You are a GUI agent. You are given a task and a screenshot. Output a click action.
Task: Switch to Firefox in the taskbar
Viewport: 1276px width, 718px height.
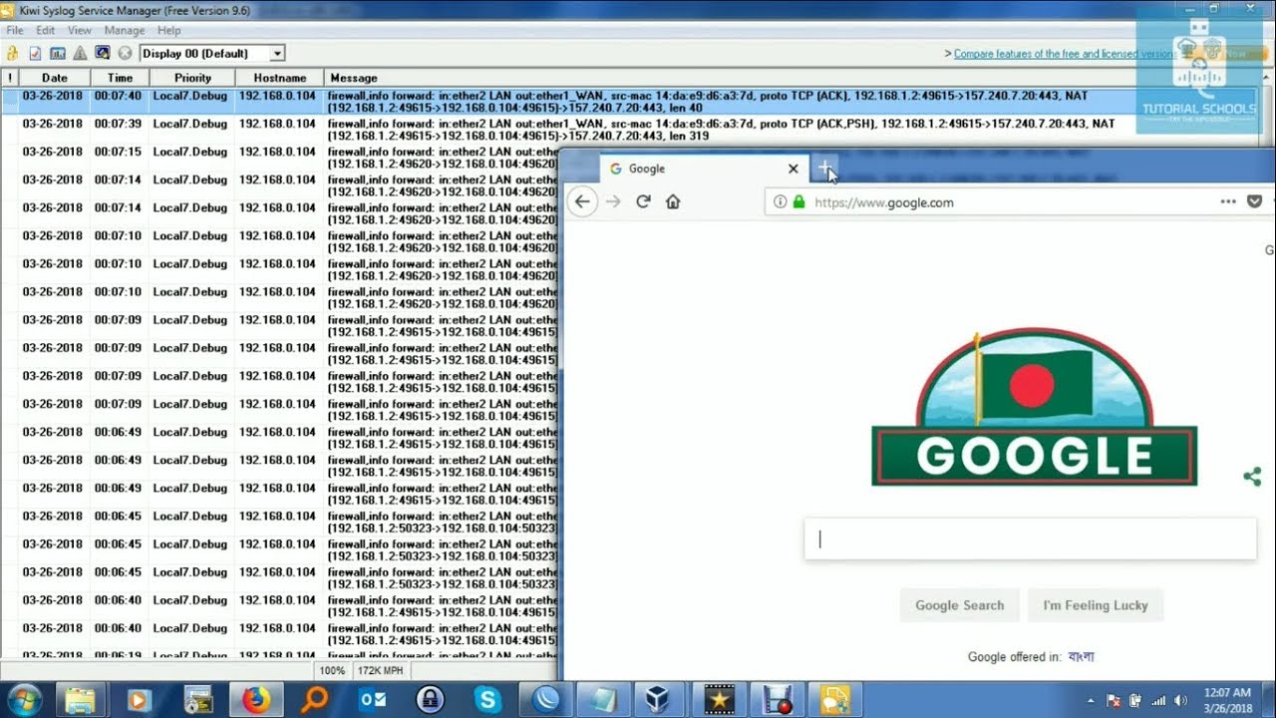tap(256, 700)
